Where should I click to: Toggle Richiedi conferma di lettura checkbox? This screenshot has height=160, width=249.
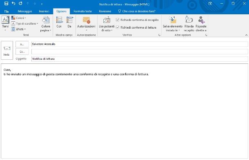(118, 27)
